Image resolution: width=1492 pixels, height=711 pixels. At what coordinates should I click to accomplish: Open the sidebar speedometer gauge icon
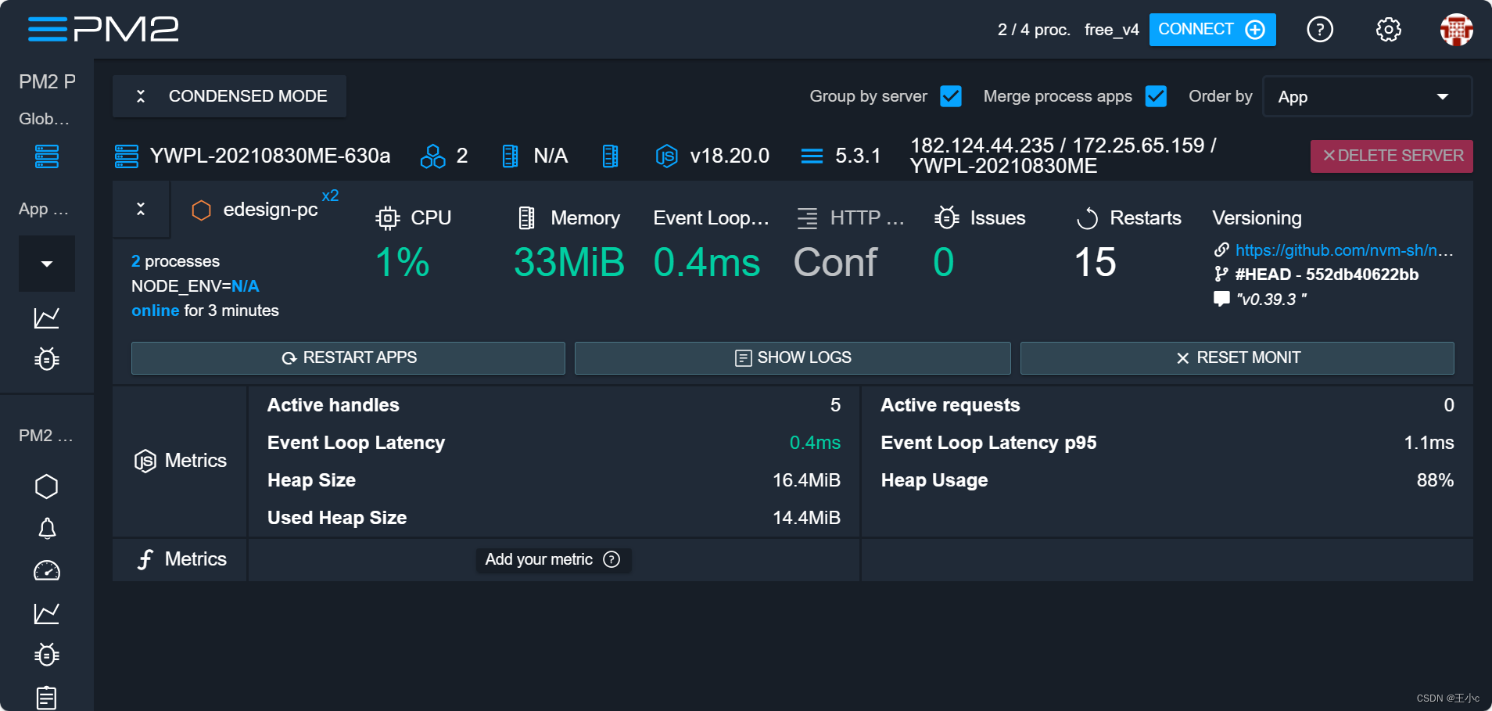click(47, 571)
